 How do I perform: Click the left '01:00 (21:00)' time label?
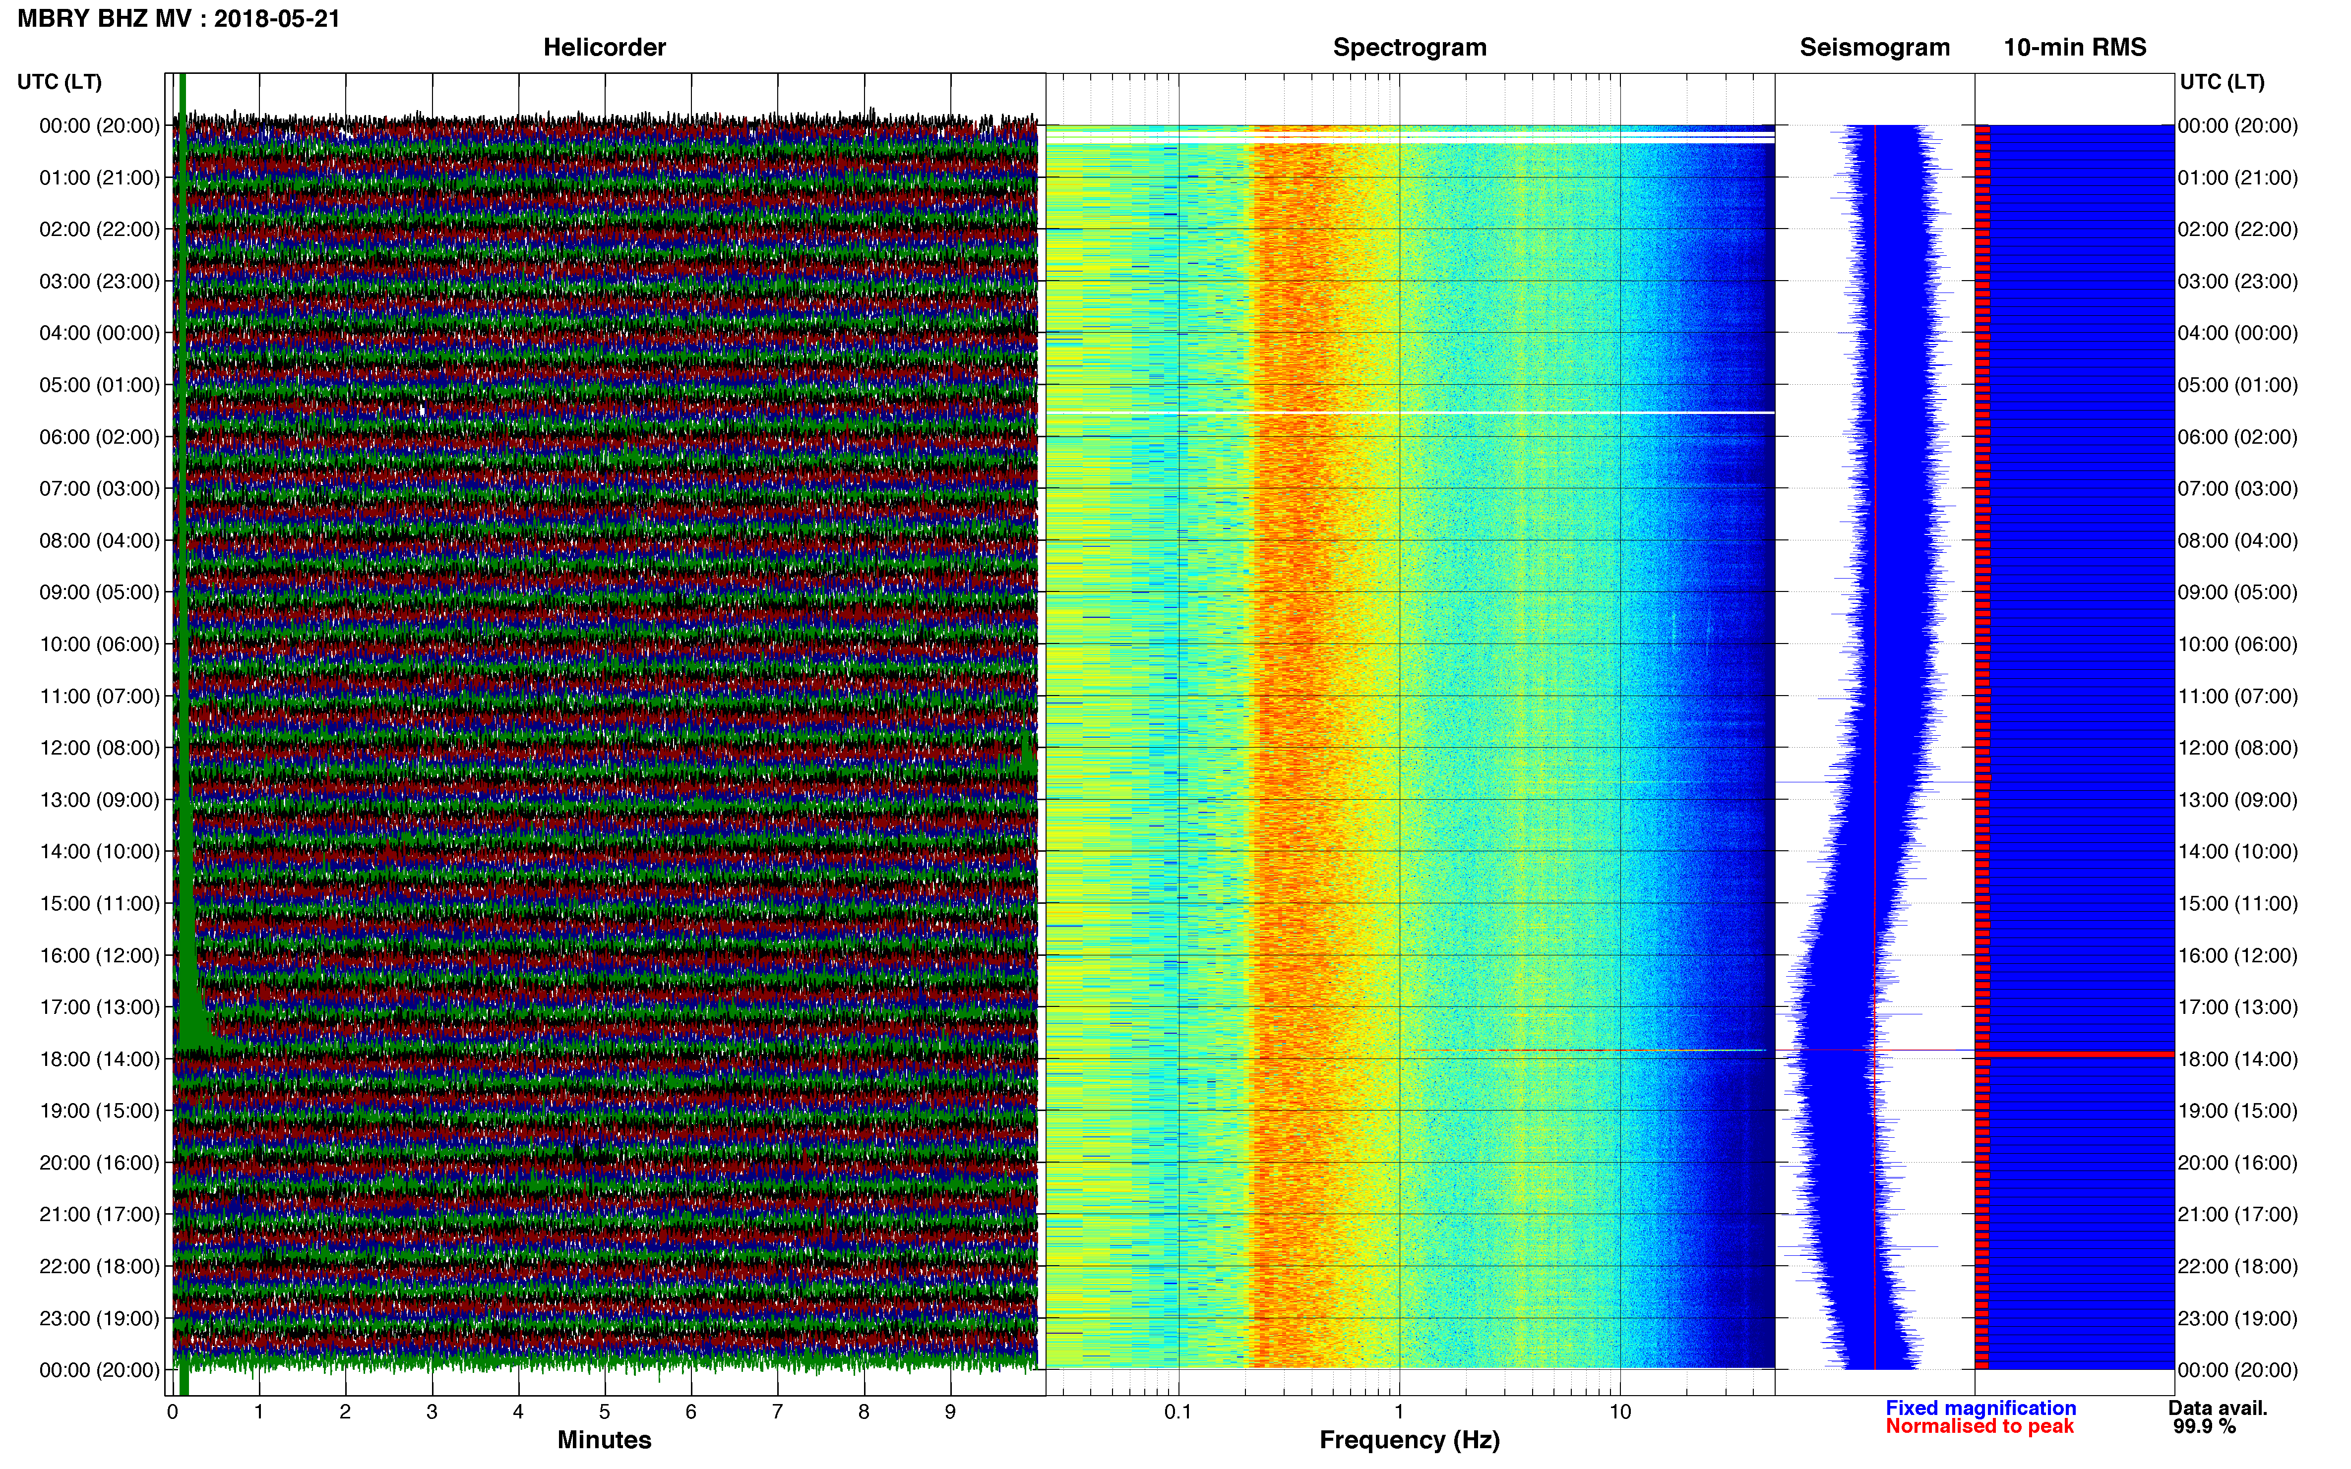(99, 178)
